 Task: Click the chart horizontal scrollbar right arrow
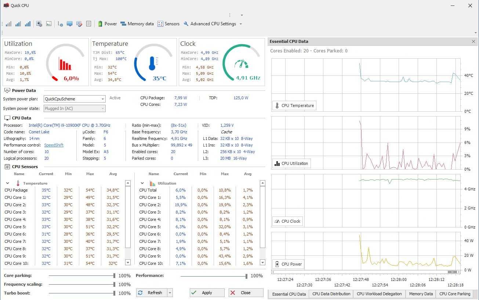pos(458,272)
